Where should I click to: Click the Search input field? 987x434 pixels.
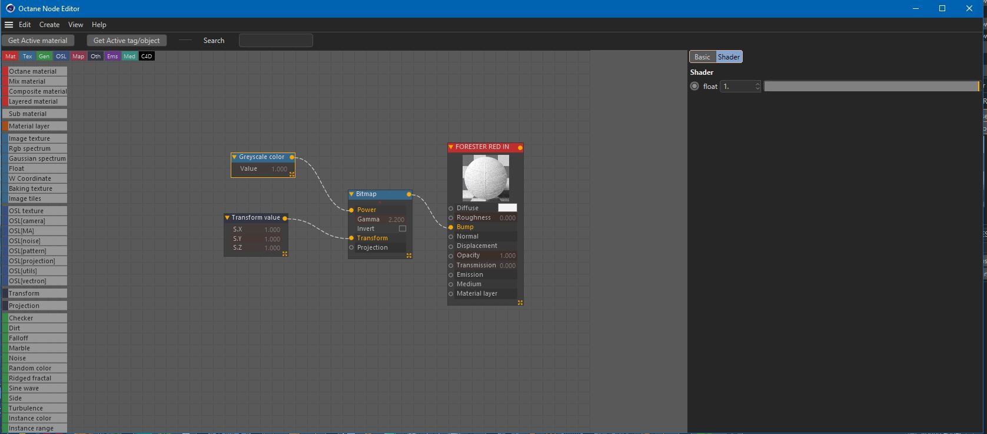[276, 41]
